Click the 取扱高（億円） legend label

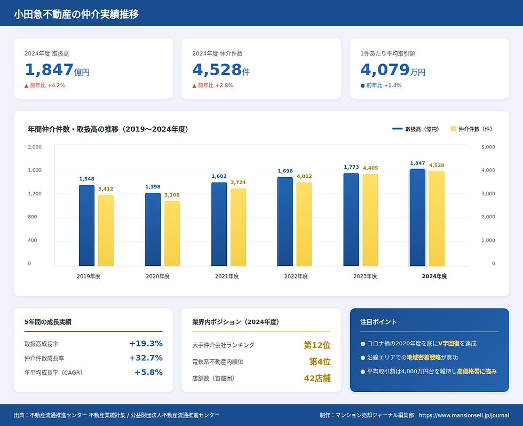(x=422, y=129)
